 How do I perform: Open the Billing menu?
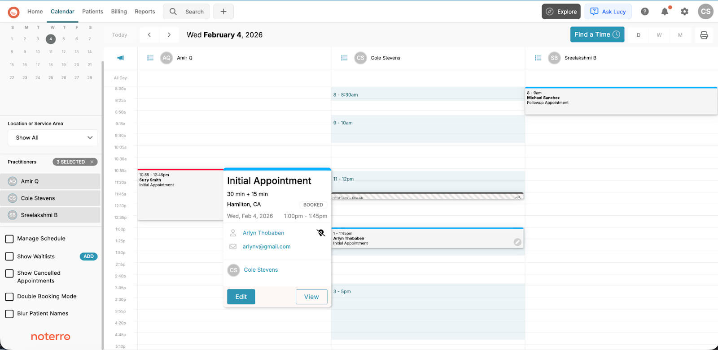[118, 12]
